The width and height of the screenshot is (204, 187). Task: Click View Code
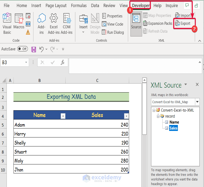pos(113,24)
